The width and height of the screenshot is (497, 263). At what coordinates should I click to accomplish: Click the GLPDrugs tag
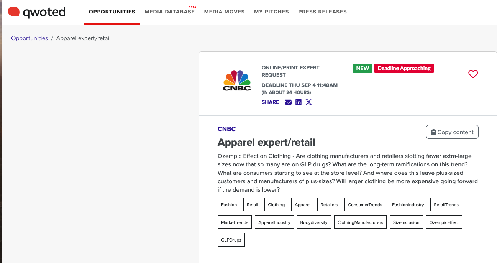click(231, 240)
